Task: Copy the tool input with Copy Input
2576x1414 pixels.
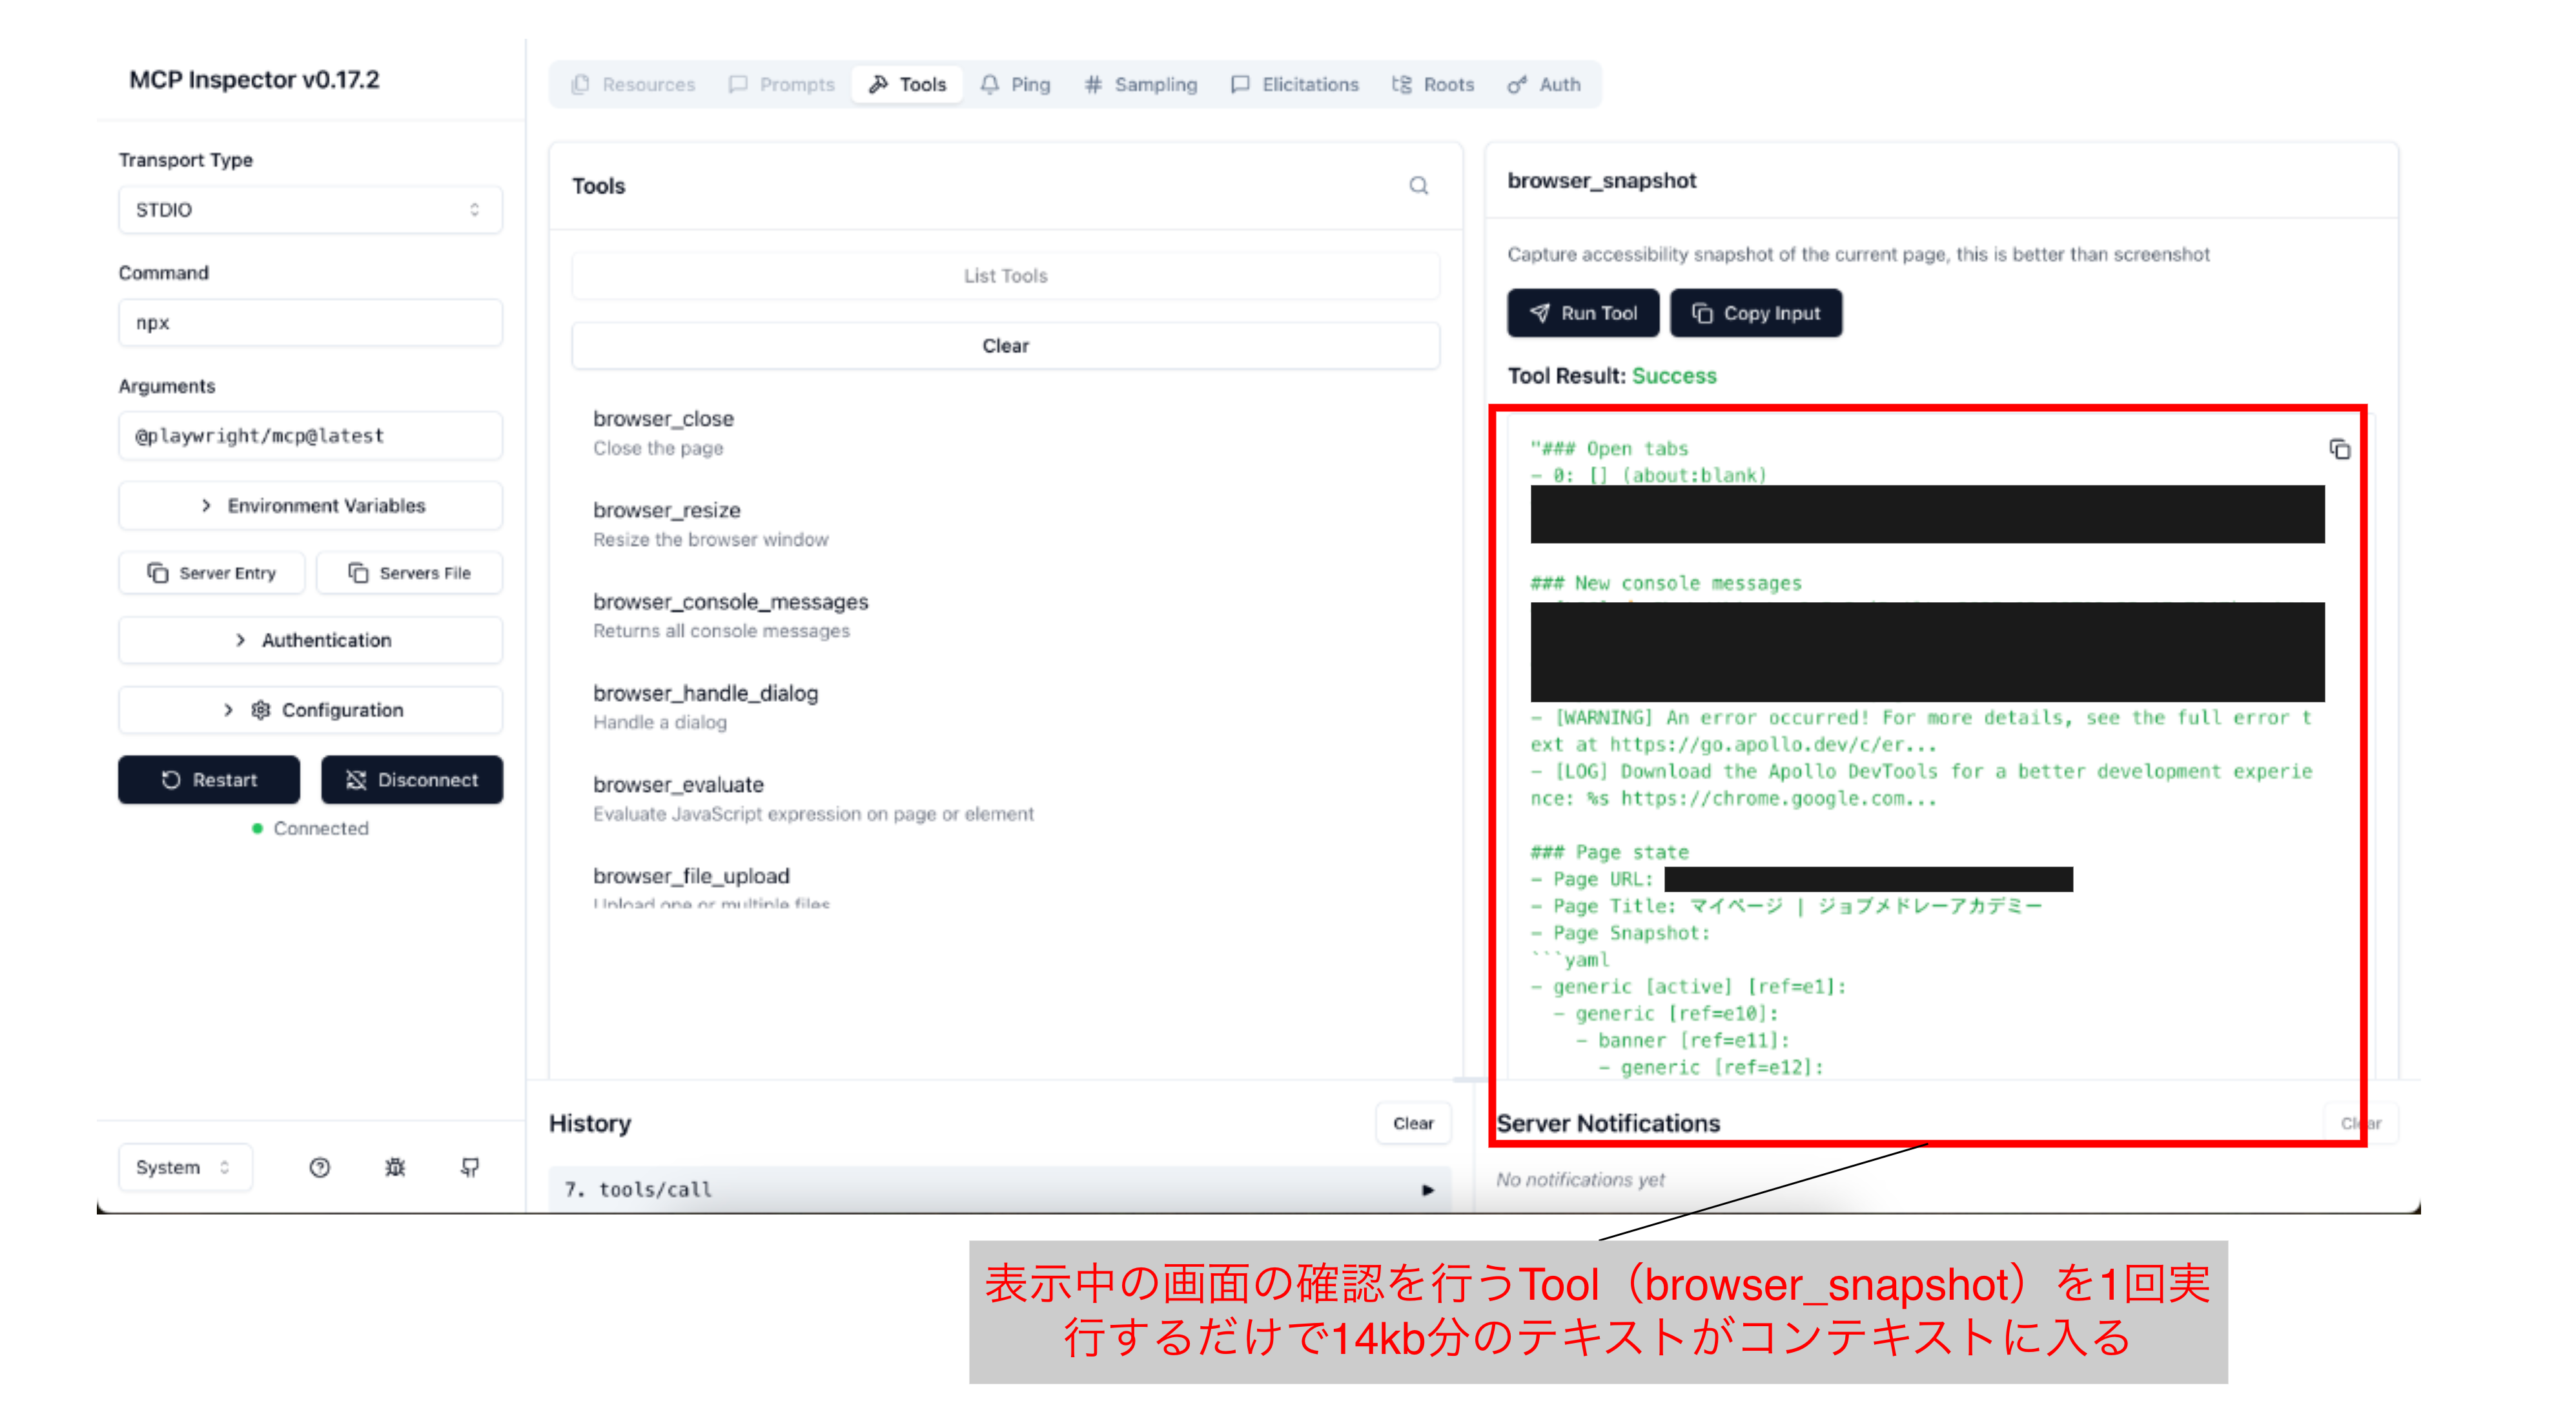Action: pos(1755,313)
